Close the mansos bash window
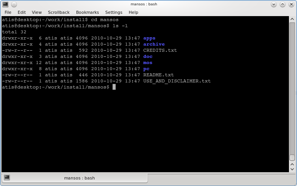This screenshot has width=297, height=186. 291,4
